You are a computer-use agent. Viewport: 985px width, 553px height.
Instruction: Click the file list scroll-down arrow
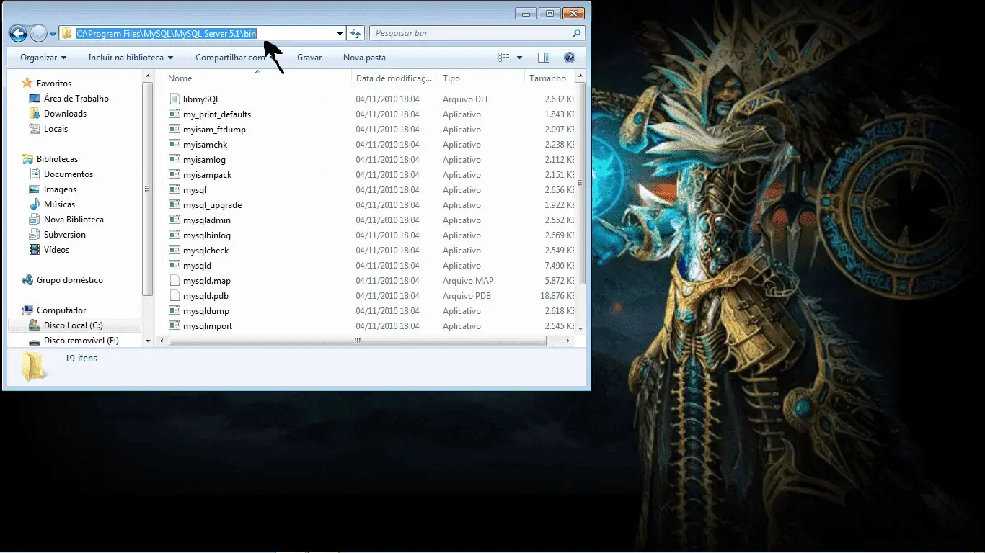click(x=580, y=328)
